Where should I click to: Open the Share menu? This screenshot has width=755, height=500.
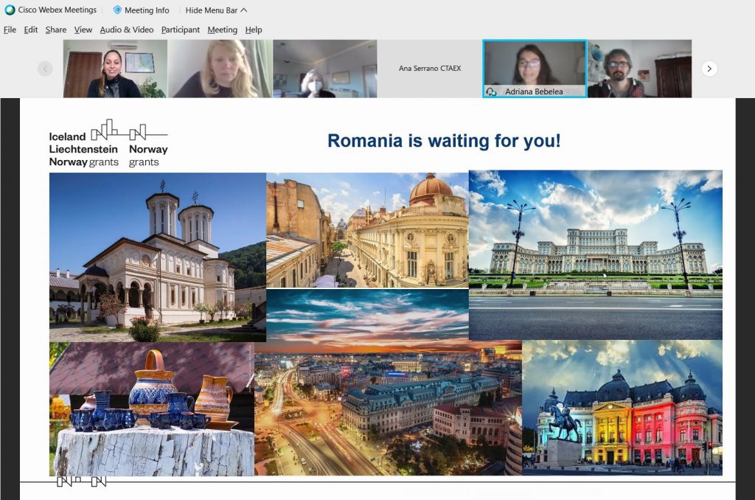[x=56, y=29]
